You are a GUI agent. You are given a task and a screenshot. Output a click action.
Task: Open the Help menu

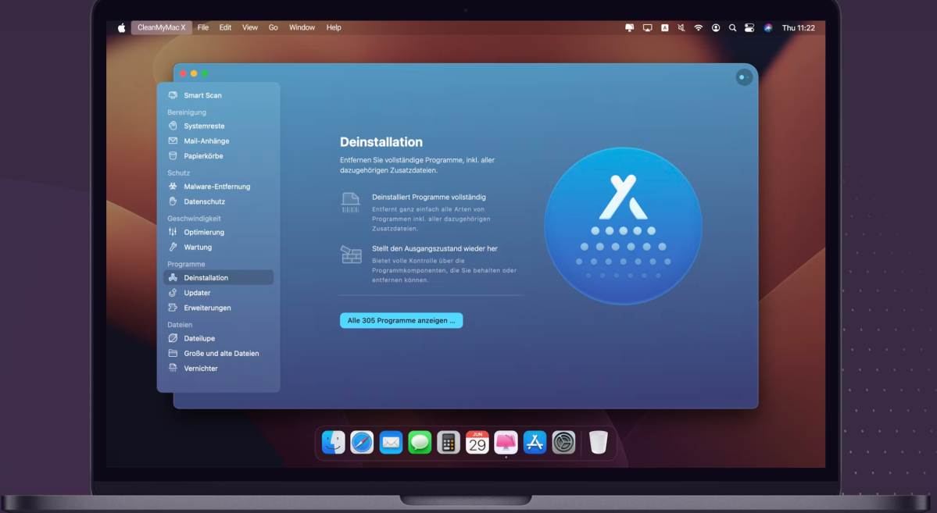tap(334, 27)
